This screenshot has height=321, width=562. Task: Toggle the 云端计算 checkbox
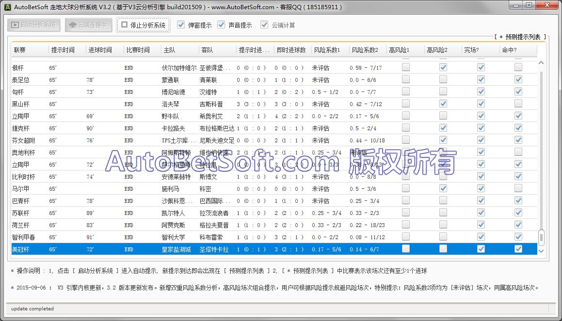click(264, 25)
